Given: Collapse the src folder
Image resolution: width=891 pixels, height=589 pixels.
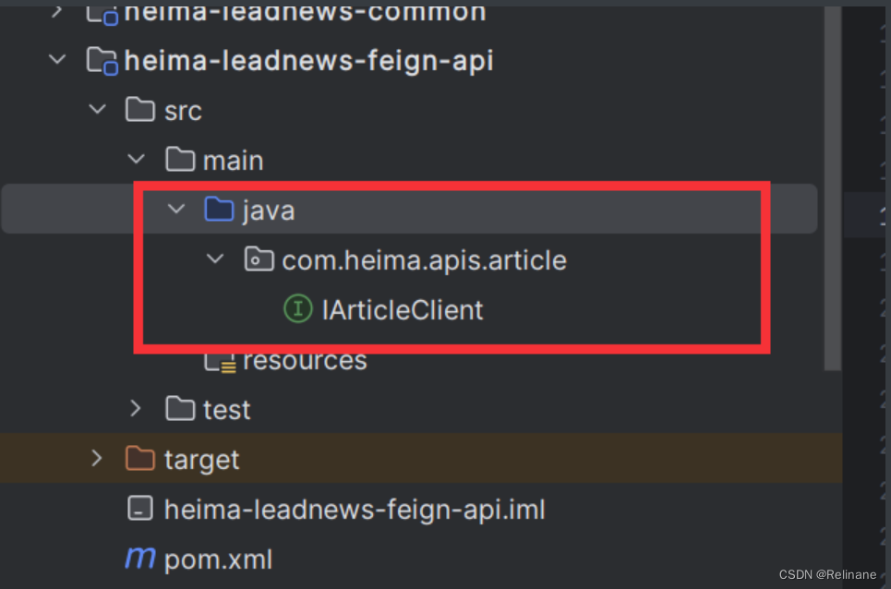Looking at the screenshot, I should (x=97, y=110).
